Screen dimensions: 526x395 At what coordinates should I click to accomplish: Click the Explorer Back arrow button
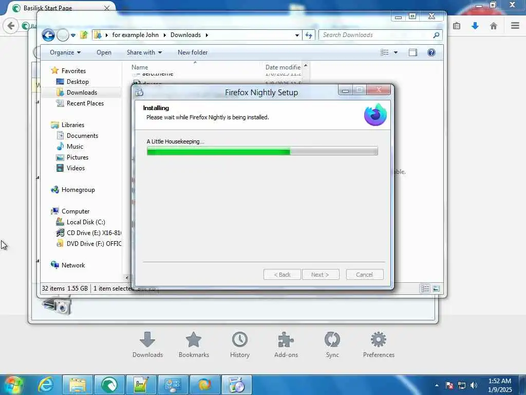pos(48,35)
